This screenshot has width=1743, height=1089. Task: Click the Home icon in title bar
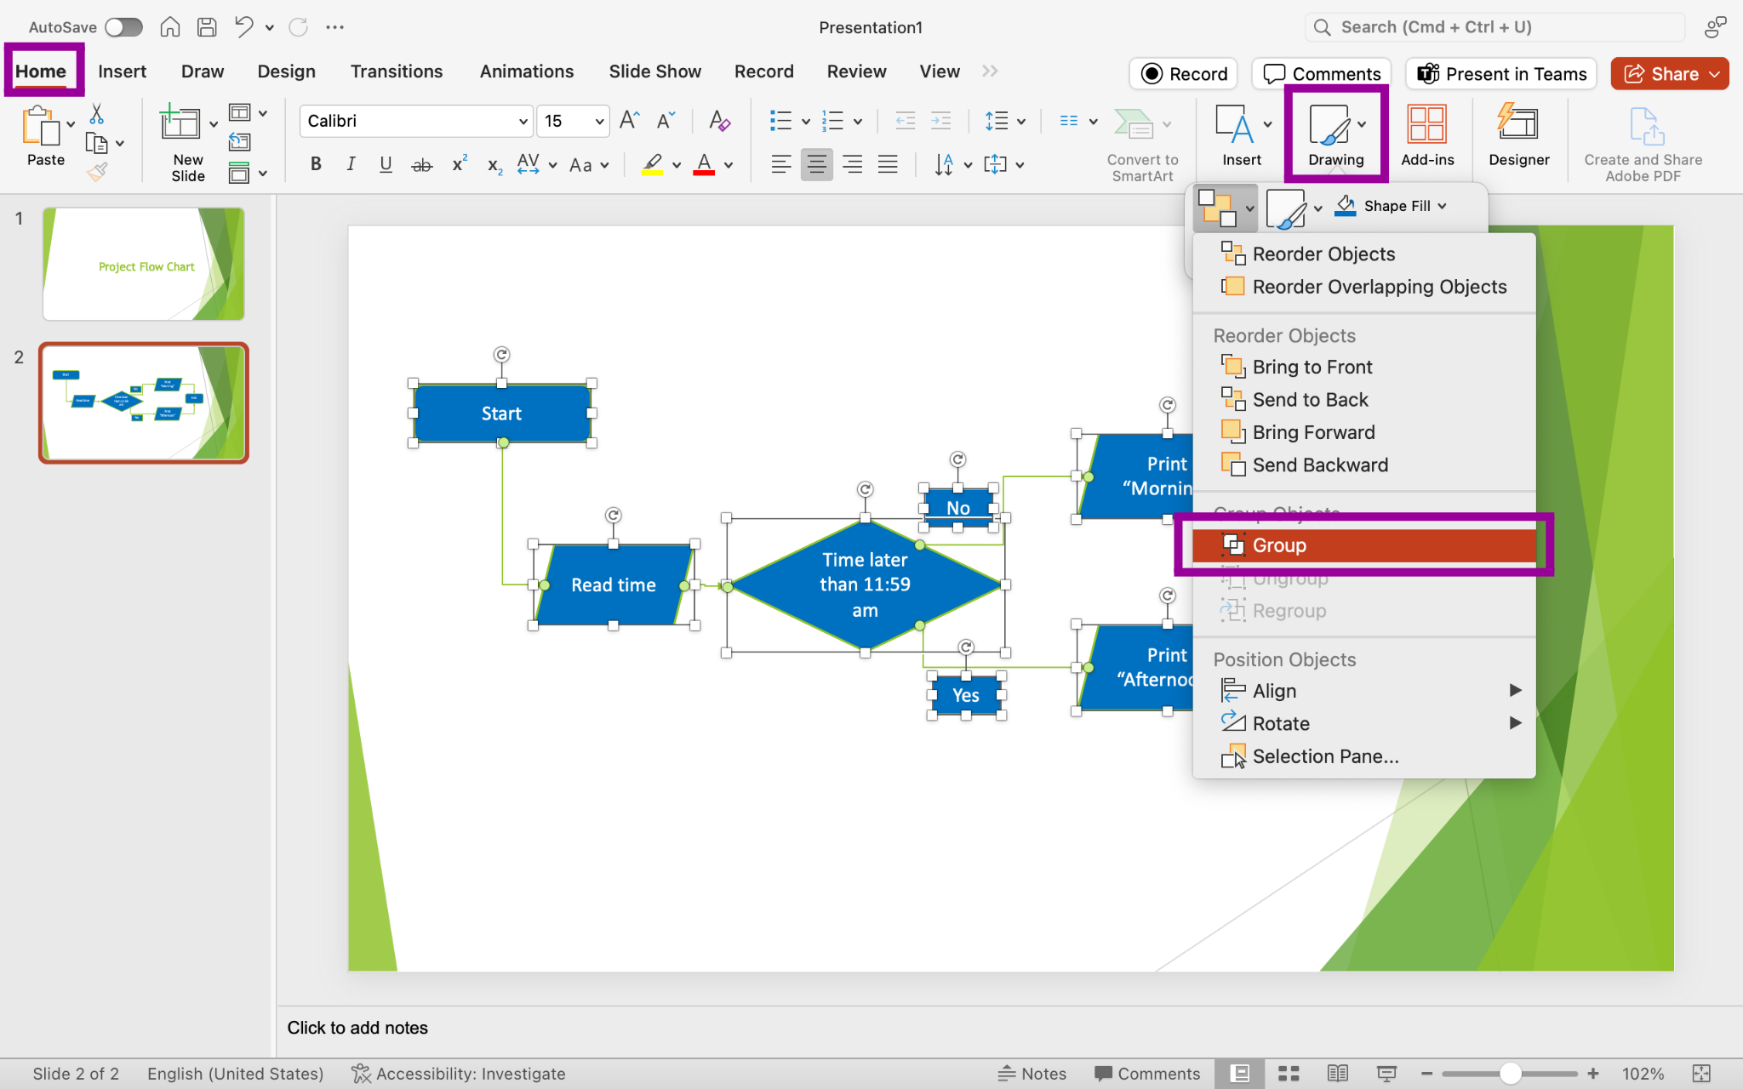coord(170,27)
